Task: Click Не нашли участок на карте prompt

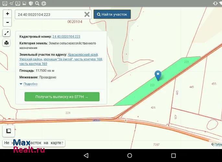Action: (x=34, y=143)
